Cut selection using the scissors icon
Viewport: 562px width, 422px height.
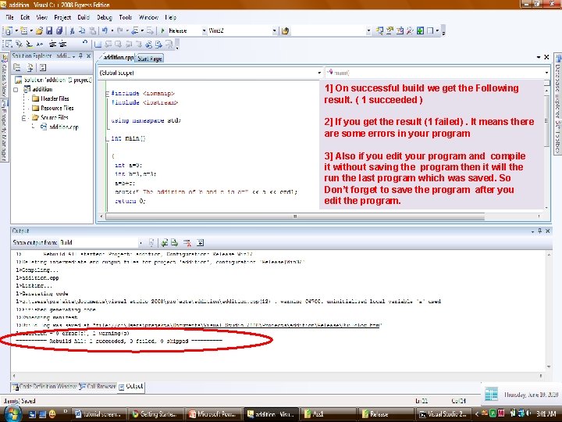coord(72,30)
